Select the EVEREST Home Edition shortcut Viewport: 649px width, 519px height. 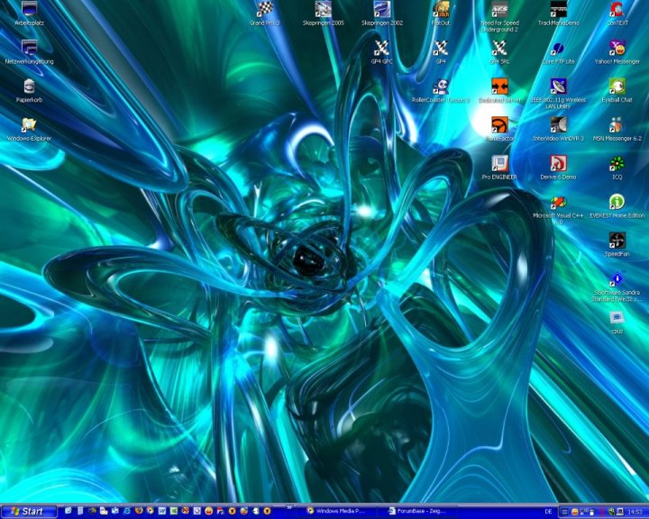coord(617,205)
